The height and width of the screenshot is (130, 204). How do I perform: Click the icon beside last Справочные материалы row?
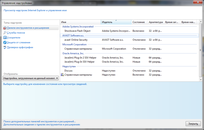tap(62, 75)
